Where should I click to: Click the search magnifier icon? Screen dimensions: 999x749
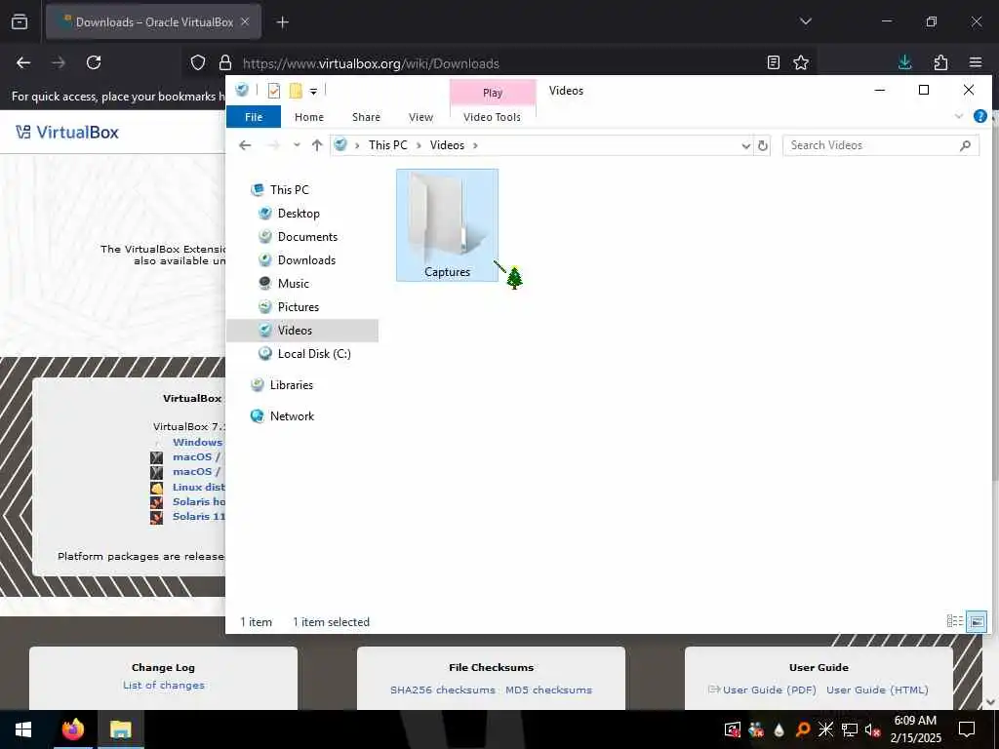pos(965,146)
